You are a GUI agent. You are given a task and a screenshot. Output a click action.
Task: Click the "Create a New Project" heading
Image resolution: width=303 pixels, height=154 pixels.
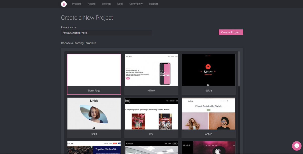pos(87,18)
